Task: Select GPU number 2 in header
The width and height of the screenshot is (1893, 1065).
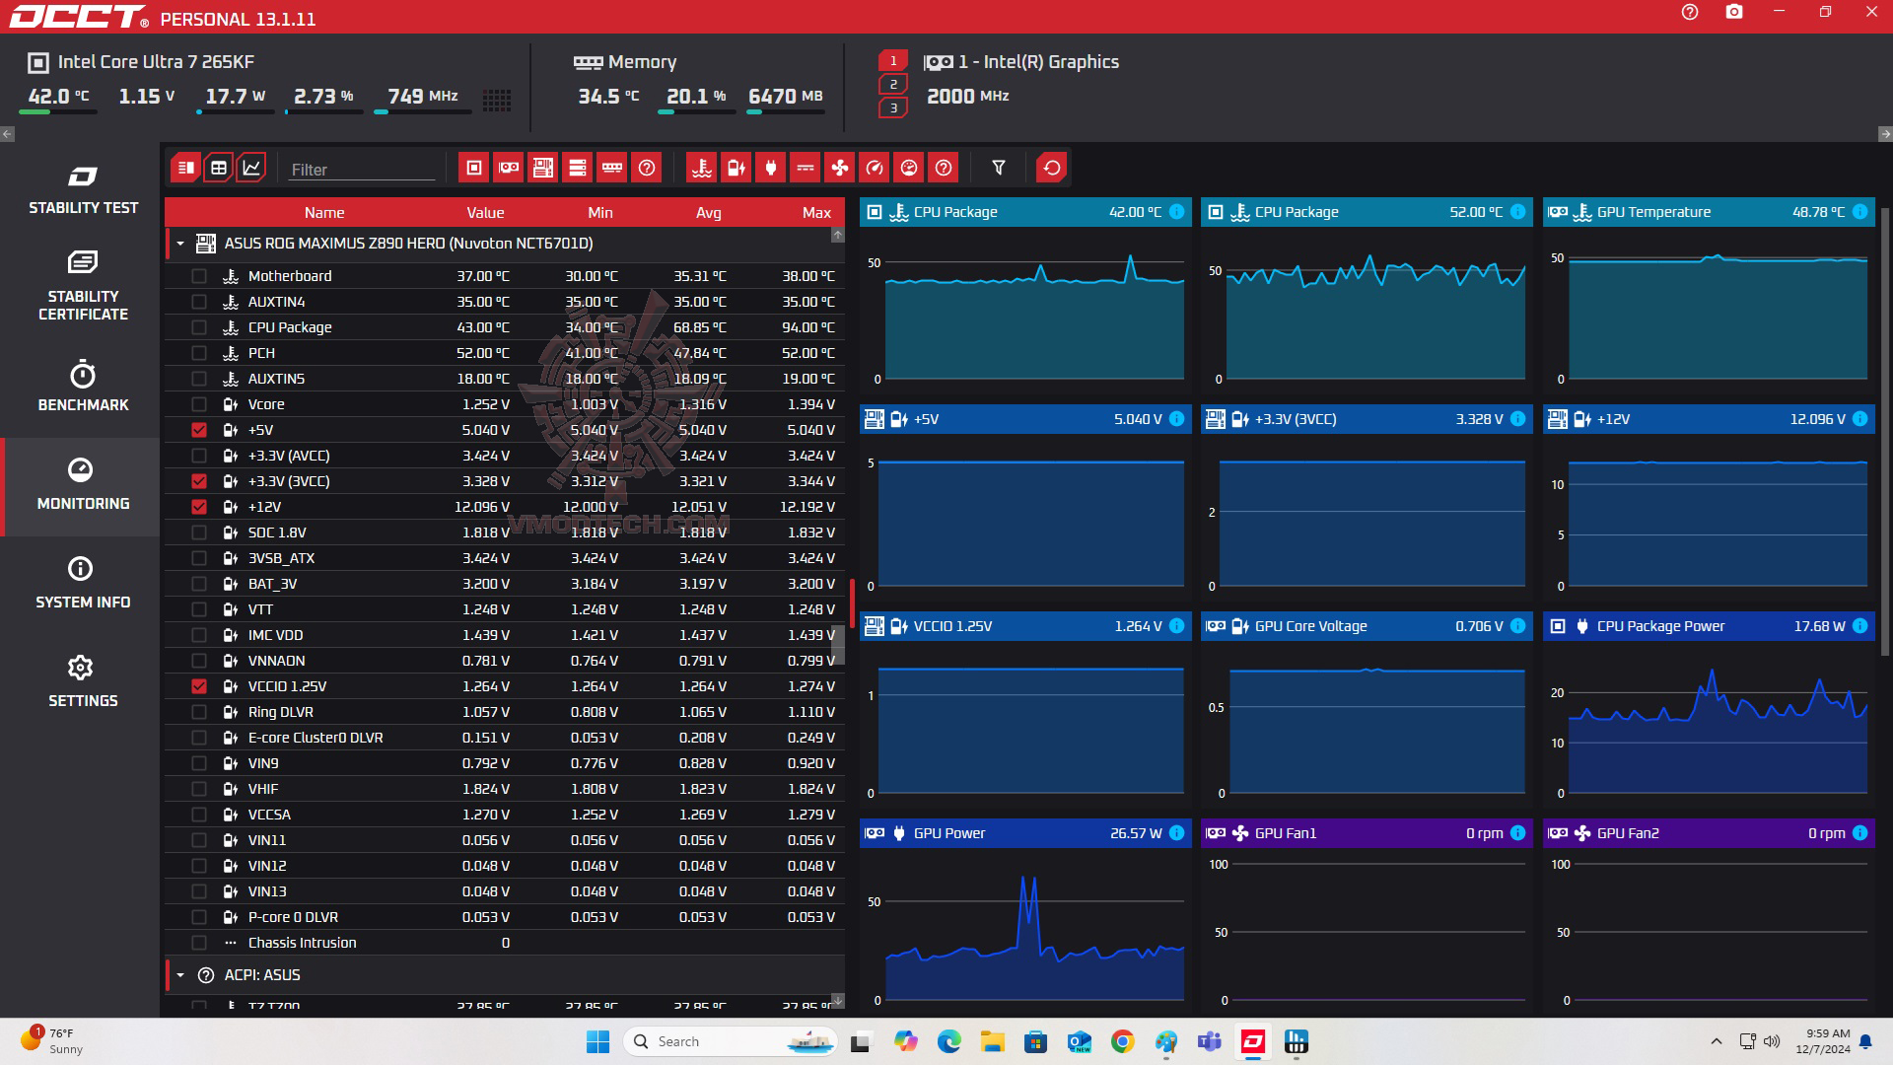Action: [x=893, y=85]
